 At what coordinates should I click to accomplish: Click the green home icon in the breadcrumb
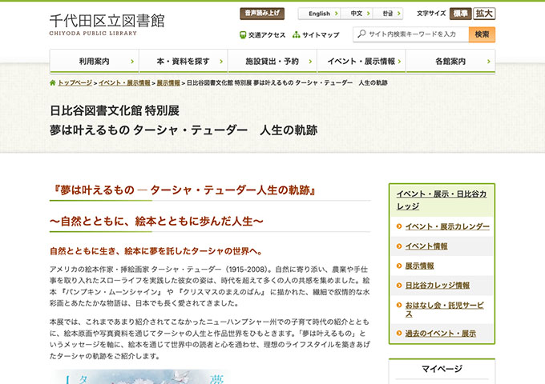pyautogui.click(x=52, y=82)
